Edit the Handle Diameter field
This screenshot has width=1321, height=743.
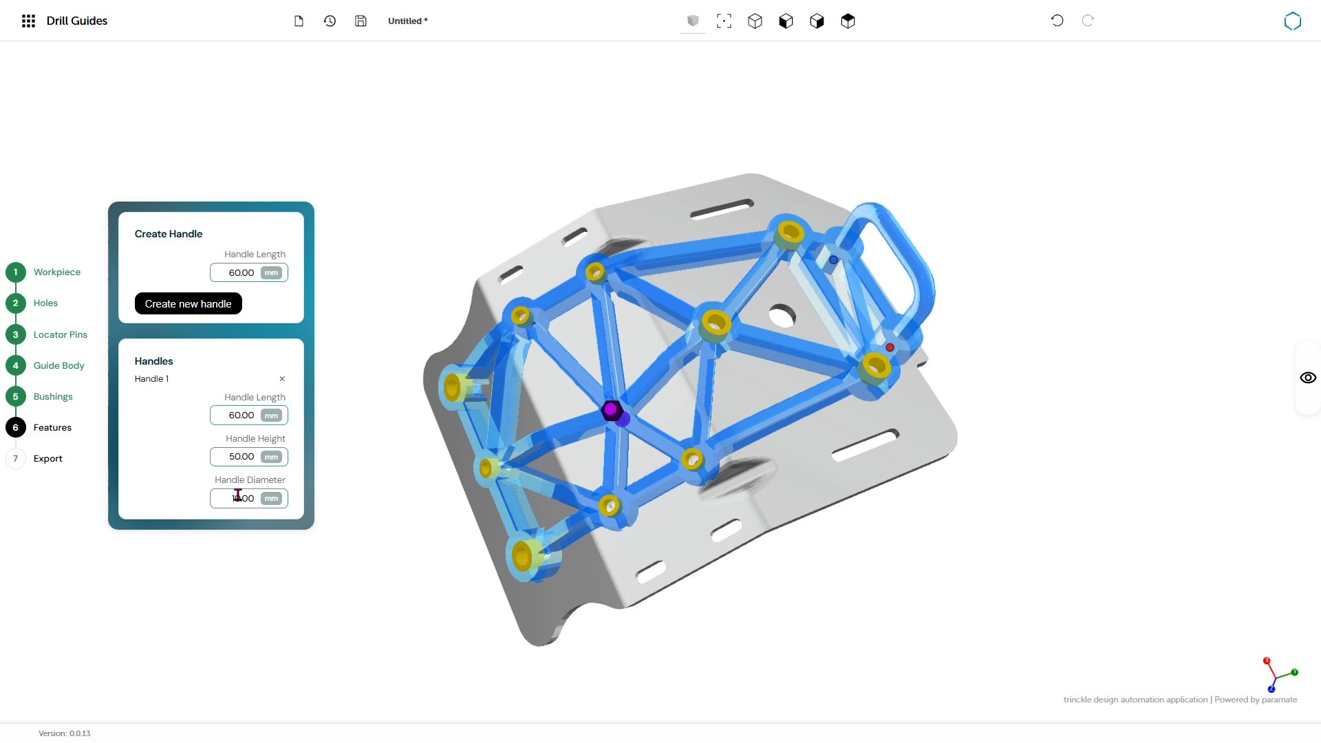[x=248, y=498]
